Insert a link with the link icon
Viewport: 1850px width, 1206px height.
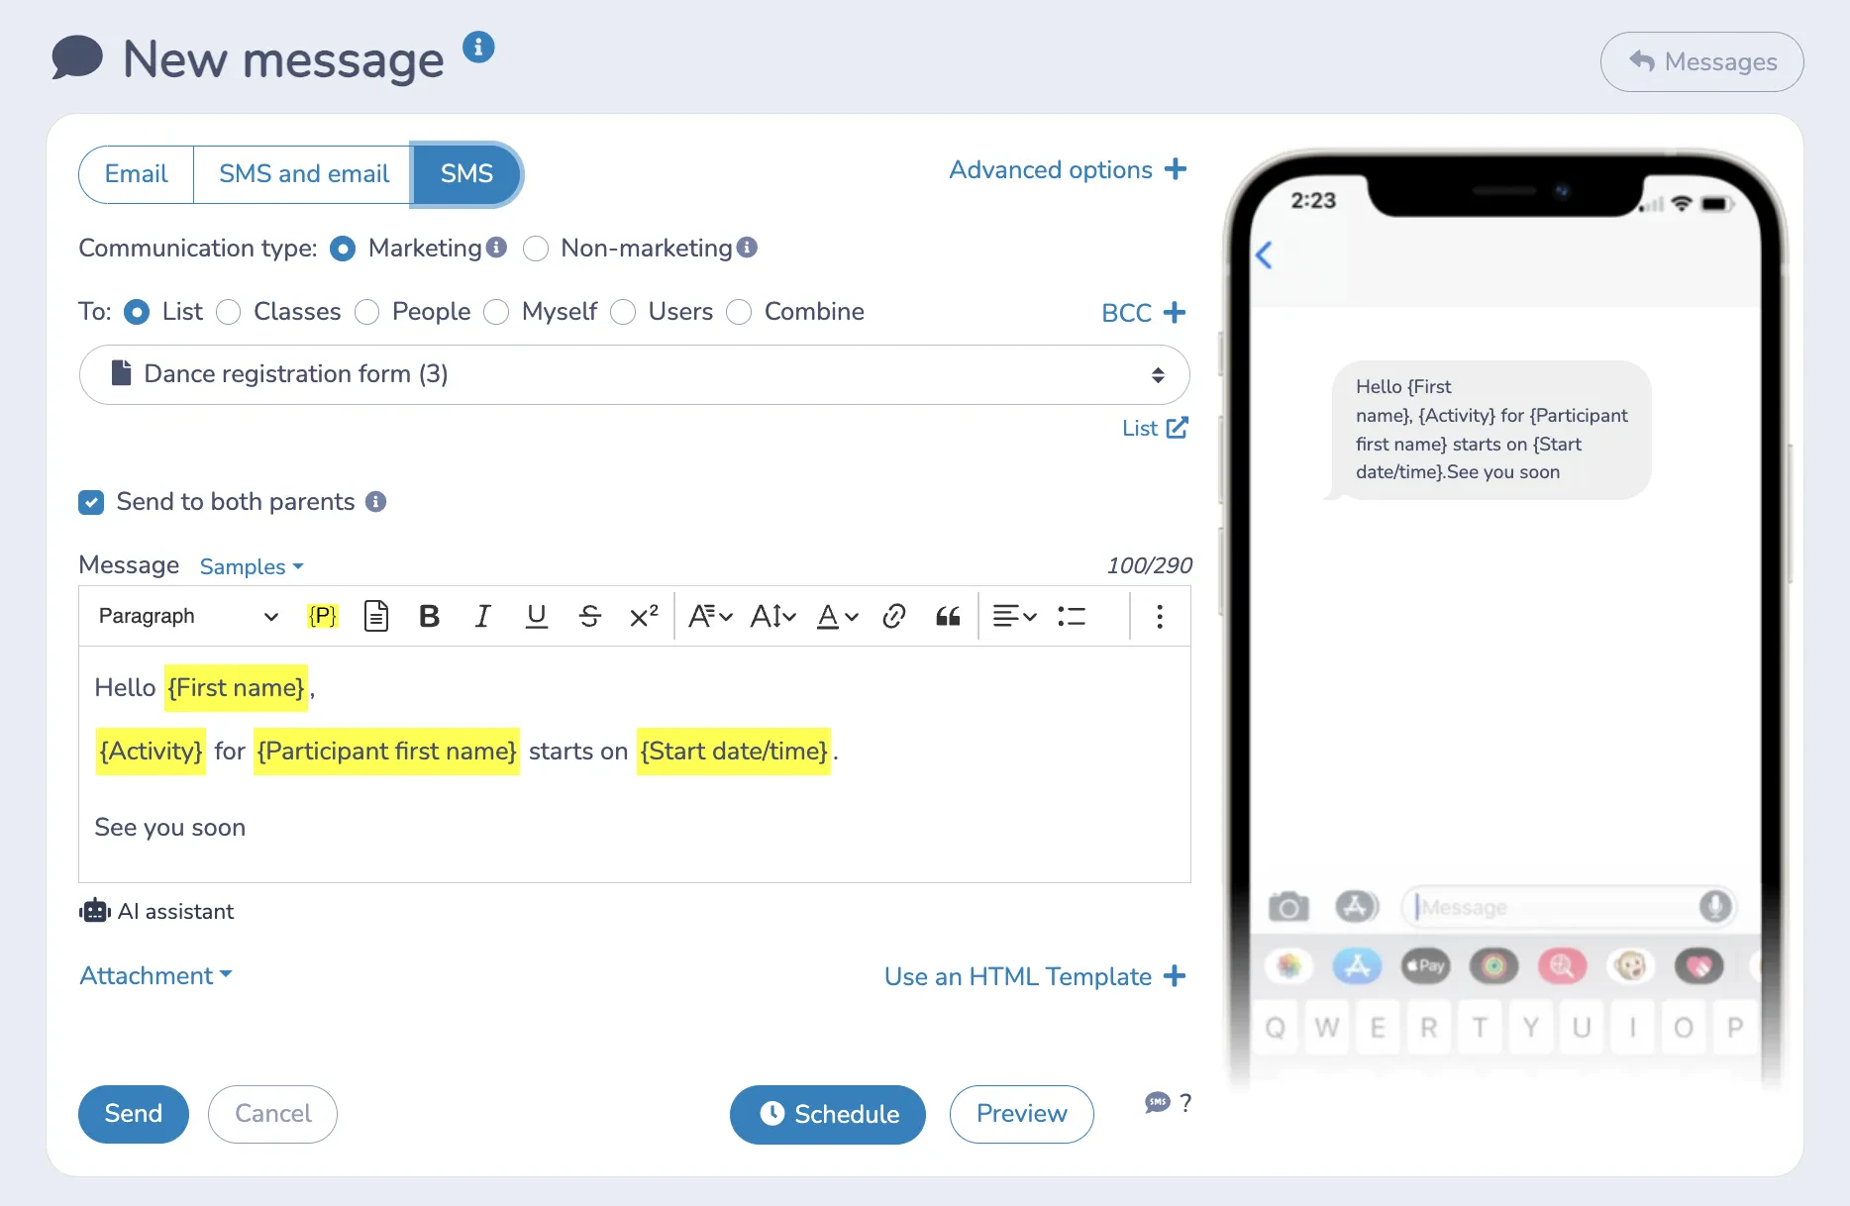click(894, 616)
